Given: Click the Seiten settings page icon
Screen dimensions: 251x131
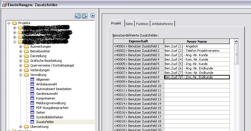Looking at the screenshot, I should click(32, 112).
